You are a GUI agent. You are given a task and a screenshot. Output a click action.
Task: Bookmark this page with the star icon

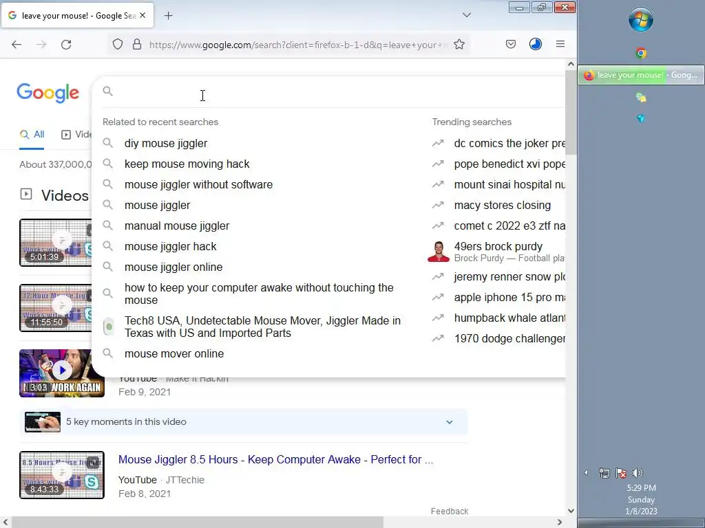pos(459,44)
